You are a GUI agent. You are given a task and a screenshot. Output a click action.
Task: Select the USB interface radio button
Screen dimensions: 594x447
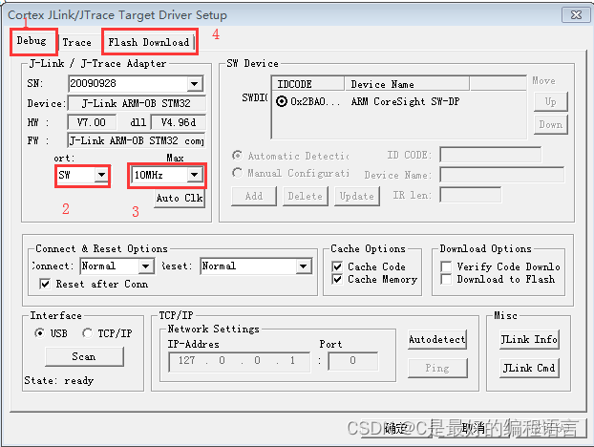(x=39, y=333)
